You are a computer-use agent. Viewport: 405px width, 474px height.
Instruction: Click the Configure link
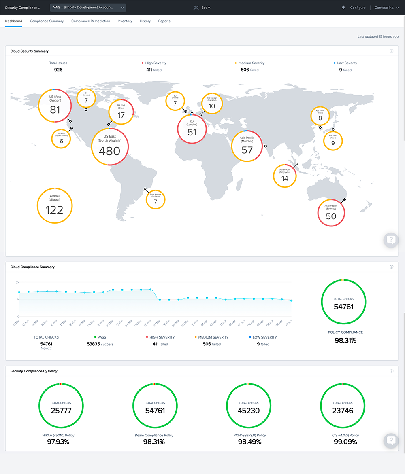pyautogui.click(x=358, y=8)
